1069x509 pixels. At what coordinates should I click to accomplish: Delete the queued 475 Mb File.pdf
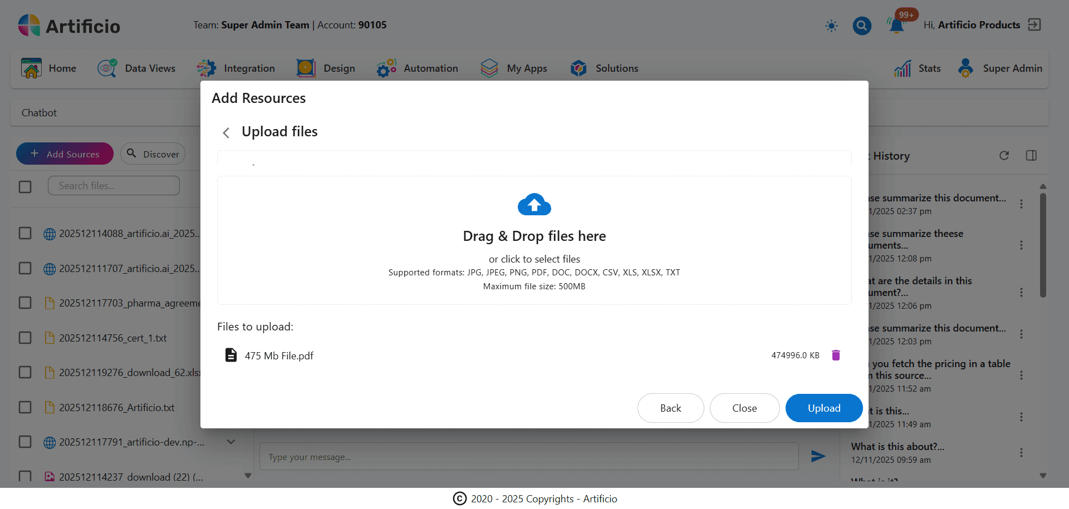835,355
